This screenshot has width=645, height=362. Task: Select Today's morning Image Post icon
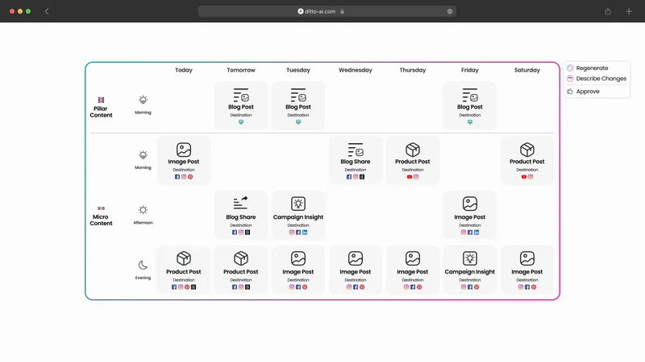point(184,150)
